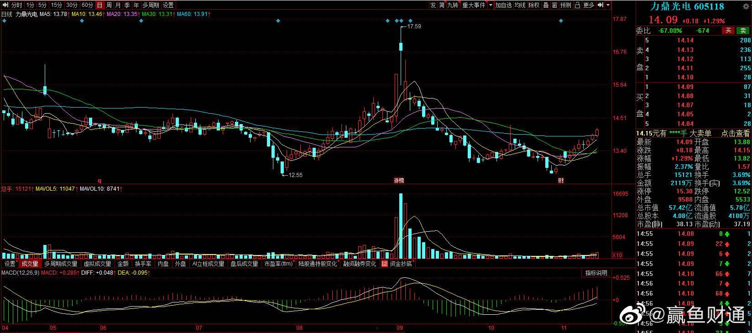Open the 更多 more options menu
This screenshot has height=333, width=752.
[589, 5]
